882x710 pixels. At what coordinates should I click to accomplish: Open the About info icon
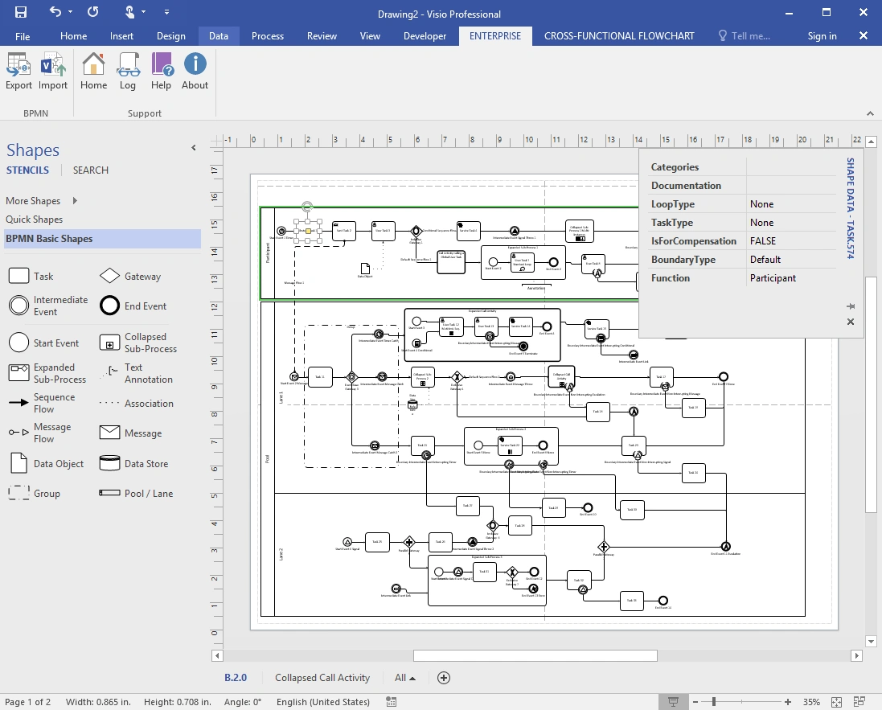[195, 66]
